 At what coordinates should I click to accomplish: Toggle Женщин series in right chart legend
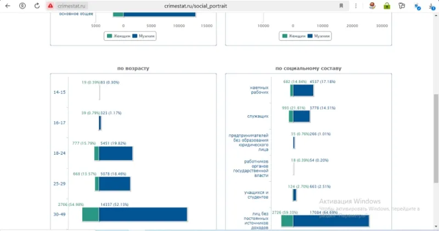(x=294, y=36)
